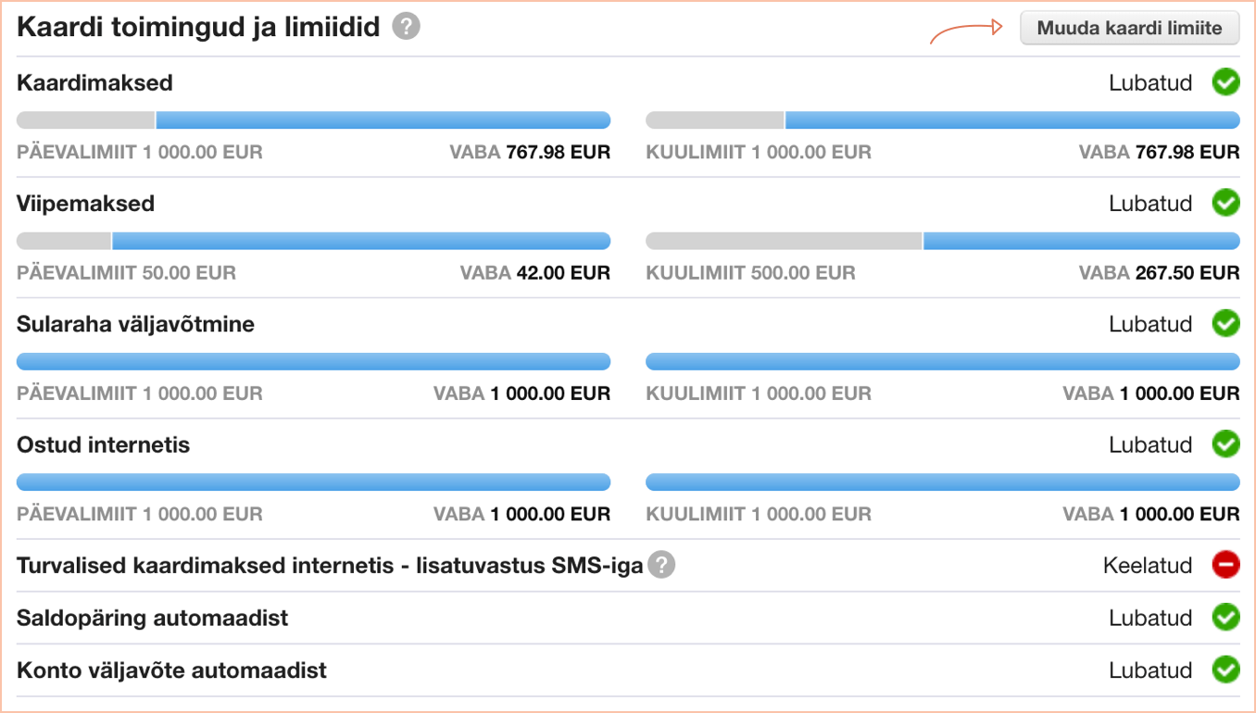Click green checkmark for Kaardimaksed
Image resolution: width=1256 pixels, height=713 pixels.
[1225, 82]
